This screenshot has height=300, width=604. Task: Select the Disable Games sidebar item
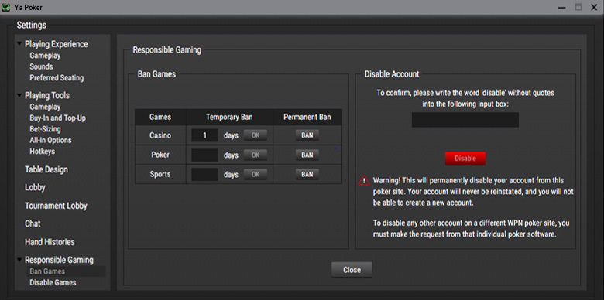[x=53, y=283]
